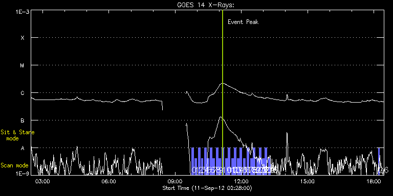
Task: Click the '12:00' time axis label
Action: pyautogui.click(x=242, y=182)
